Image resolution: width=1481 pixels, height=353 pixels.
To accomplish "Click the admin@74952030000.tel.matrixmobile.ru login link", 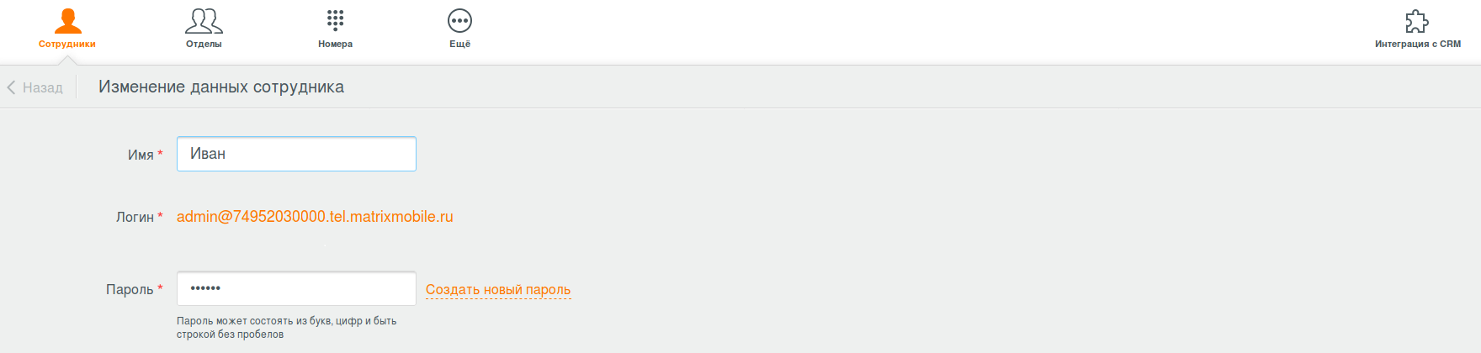I will tap(315, 217).
